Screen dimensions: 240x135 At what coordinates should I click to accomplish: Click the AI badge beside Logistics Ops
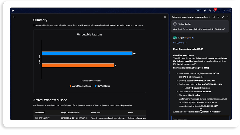click(193, 38)
